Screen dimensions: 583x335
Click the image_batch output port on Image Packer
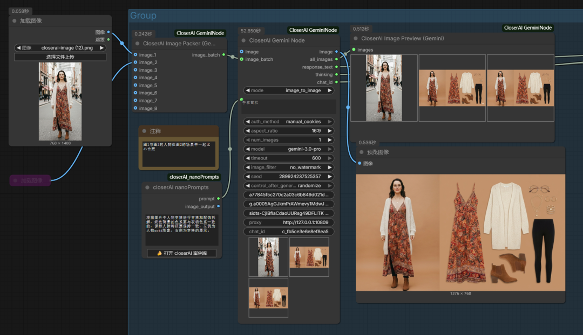223,54
